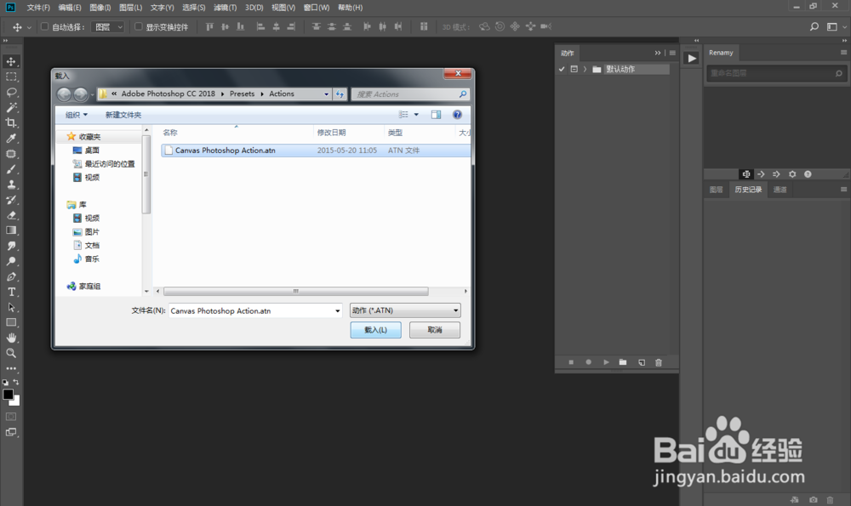851x506 pixels.
Task: Open the 文件(F) menu
Action: (38, 8)
